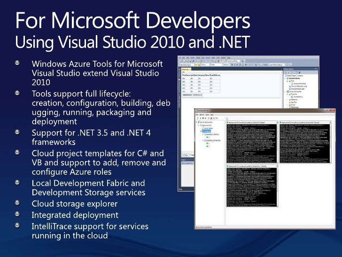
Task: Collapse the GuestBook_WorkerRole expander arrow
Action: tap(203, 140)
